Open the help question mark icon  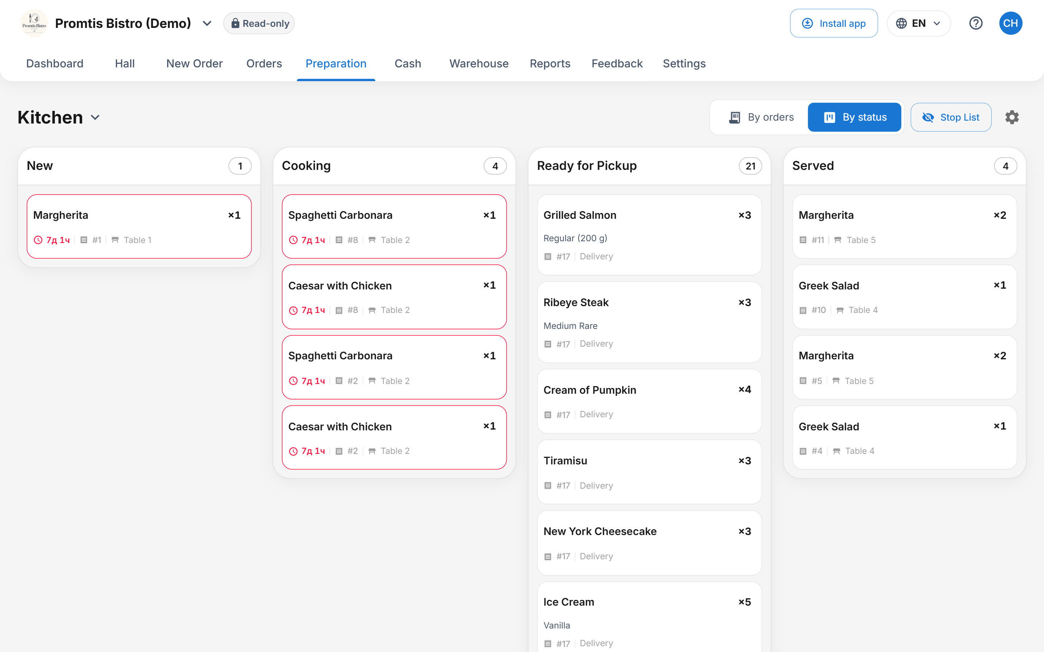(975, 23)
